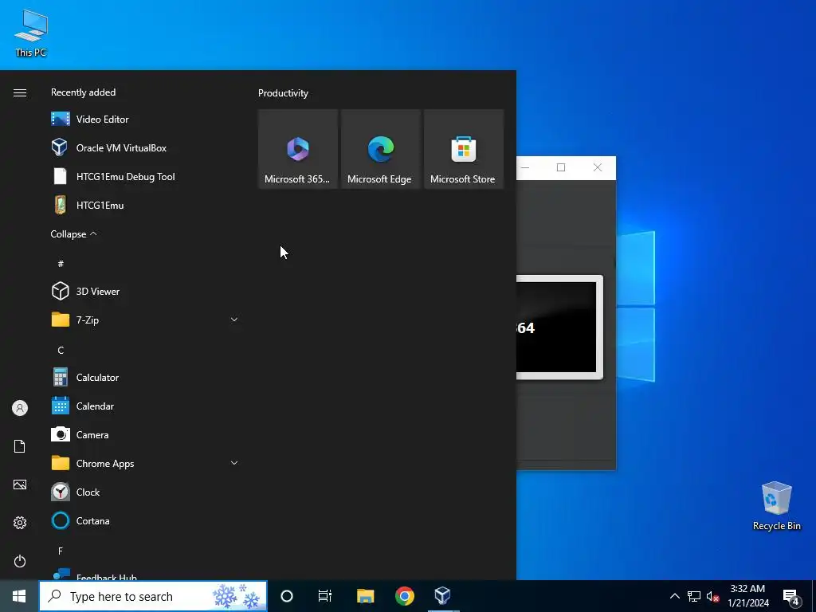Open File Explorer from taskbar
The image size is (816, 612).
[365, 596]
